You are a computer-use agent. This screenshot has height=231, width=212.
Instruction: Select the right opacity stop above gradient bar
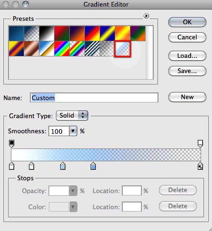(200, 144)
